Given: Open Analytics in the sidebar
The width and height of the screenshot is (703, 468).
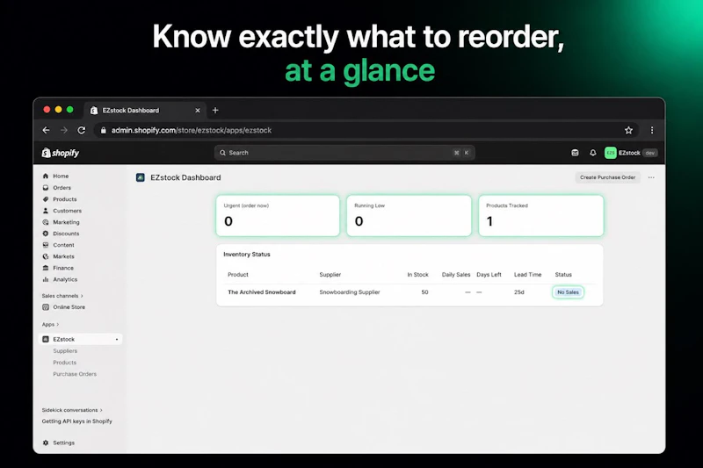Looking at the screenshot, I should point(65,279).
